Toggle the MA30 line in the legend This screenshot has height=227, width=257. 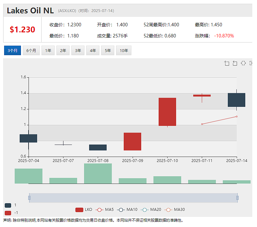(x=175, y=210)
